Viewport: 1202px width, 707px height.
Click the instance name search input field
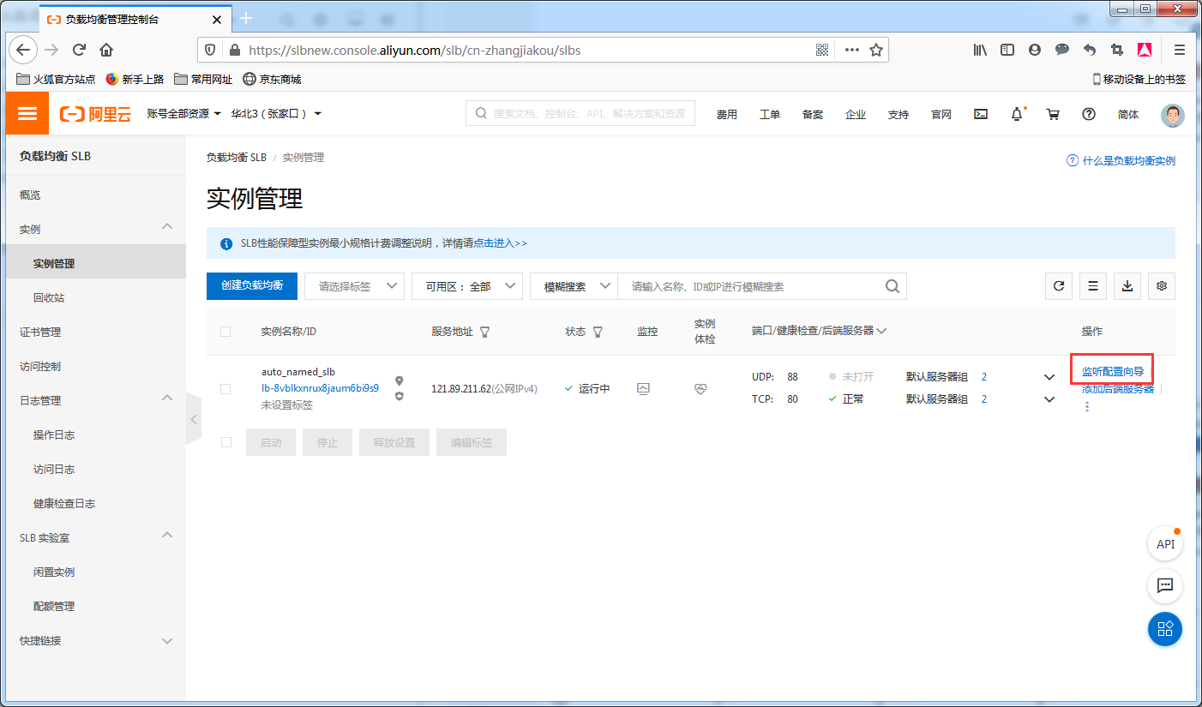pos(750,286)
